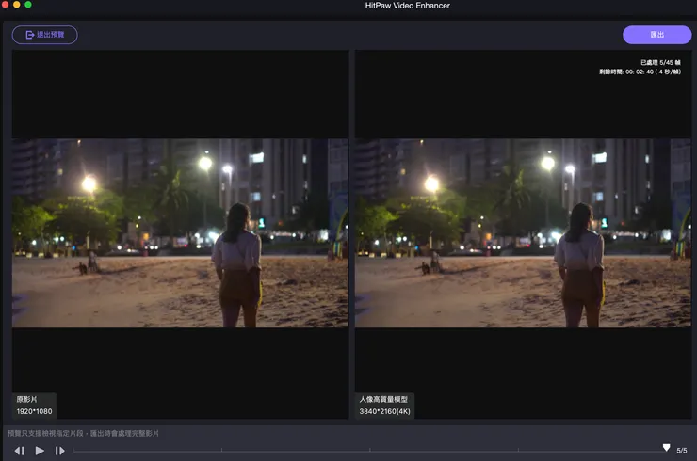Close the window with red button
The width and height of the screenshot is (697, 461).
[5, 5]
